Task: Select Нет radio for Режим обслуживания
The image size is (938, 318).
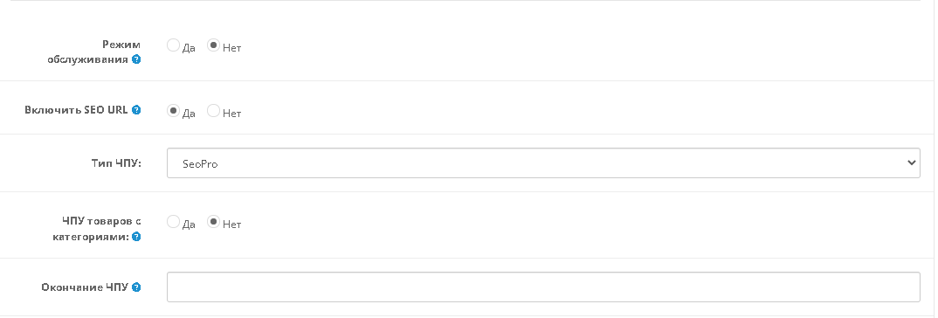Action: tap(213, 45)
